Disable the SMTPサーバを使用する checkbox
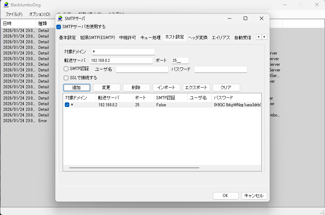This screenshot has width=325, height=215. (59, 27)
